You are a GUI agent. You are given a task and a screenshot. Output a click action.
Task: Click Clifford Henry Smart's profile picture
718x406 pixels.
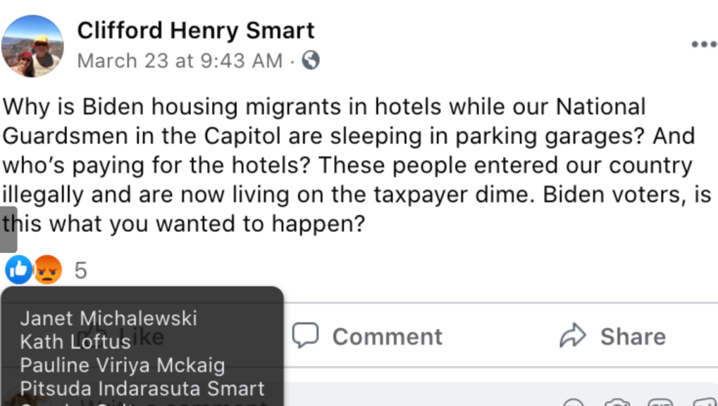33,46
